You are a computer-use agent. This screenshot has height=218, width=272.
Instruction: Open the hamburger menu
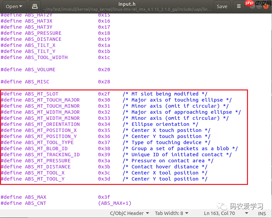pos(239,6)
